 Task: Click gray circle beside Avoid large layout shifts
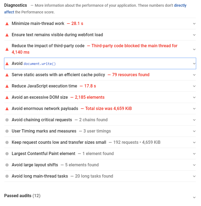(x=7, y=165)
